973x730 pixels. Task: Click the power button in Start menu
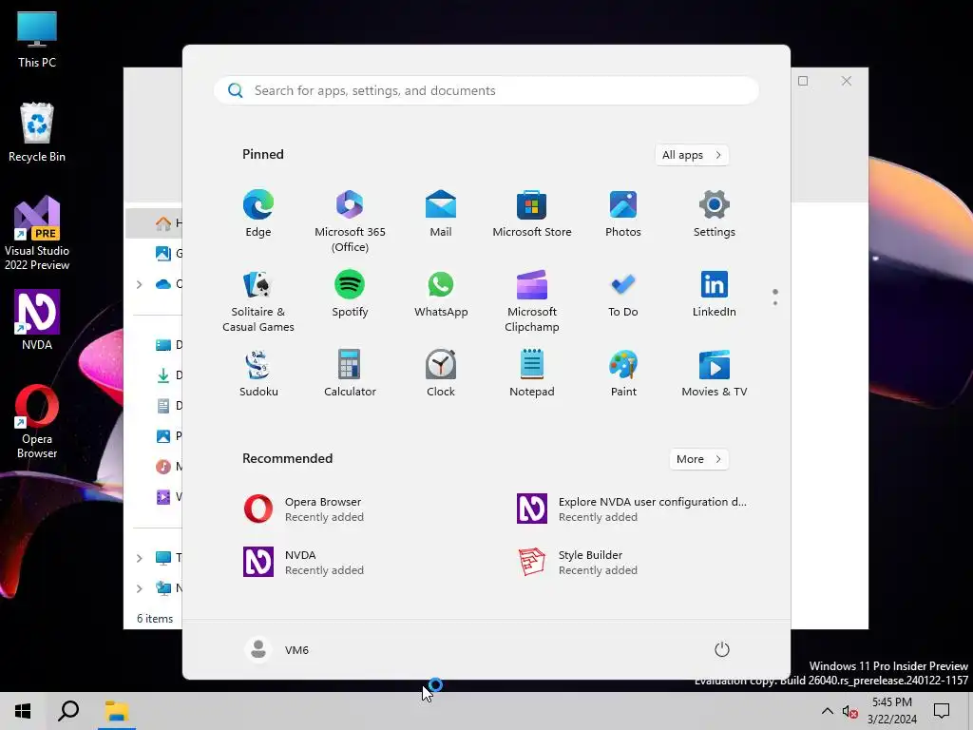722,649
